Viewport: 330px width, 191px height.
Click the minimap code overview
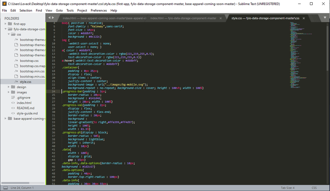coord(301,55)
